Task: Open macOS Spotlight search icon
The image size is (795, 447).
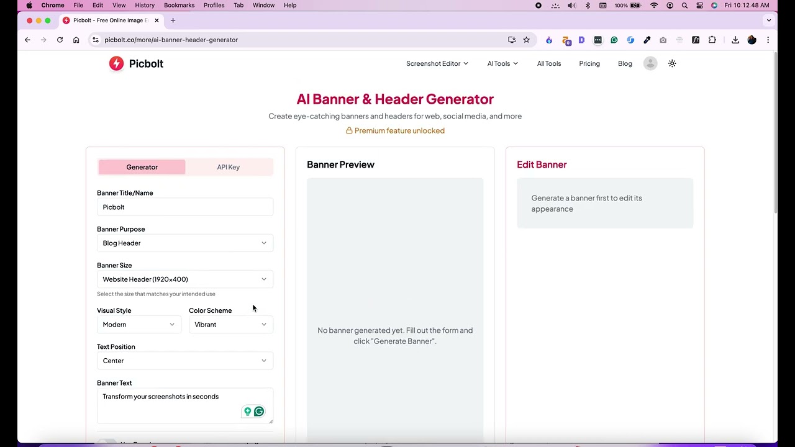Action: point(684,5)
